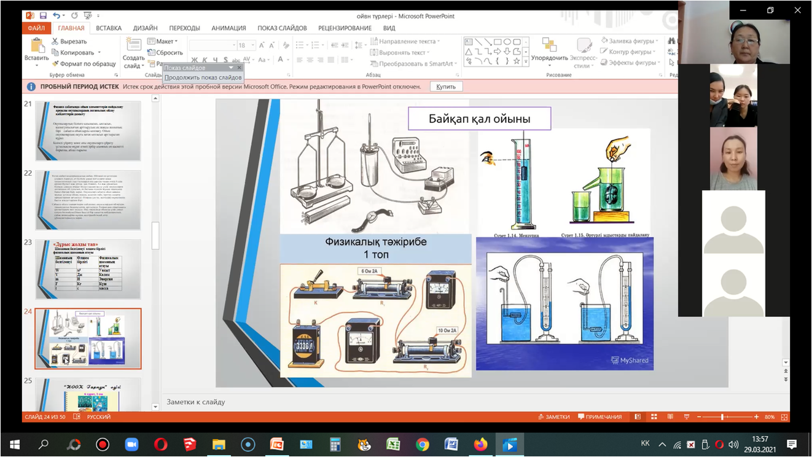This screenshot has height=457, width=812.
Task: Switch to the АНИМАЦИЯ tab
Action: click(x=228, y=28)
